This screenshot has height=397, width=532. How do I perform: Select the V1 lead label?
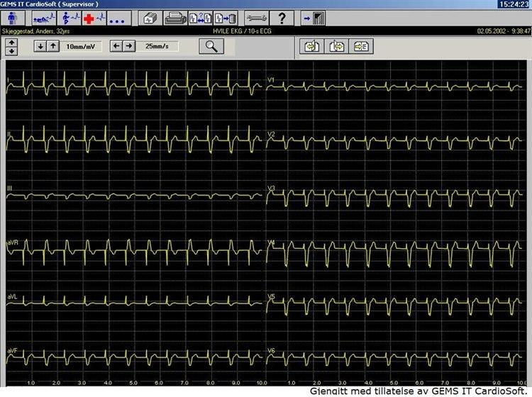coord(271,80)
